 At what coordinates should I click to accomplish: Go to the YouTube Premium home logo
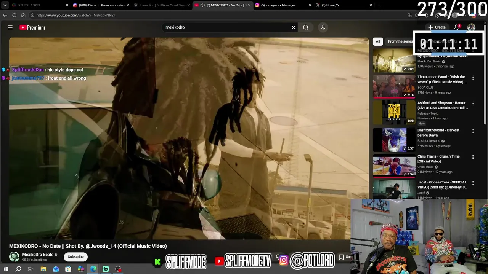[32, 27]
